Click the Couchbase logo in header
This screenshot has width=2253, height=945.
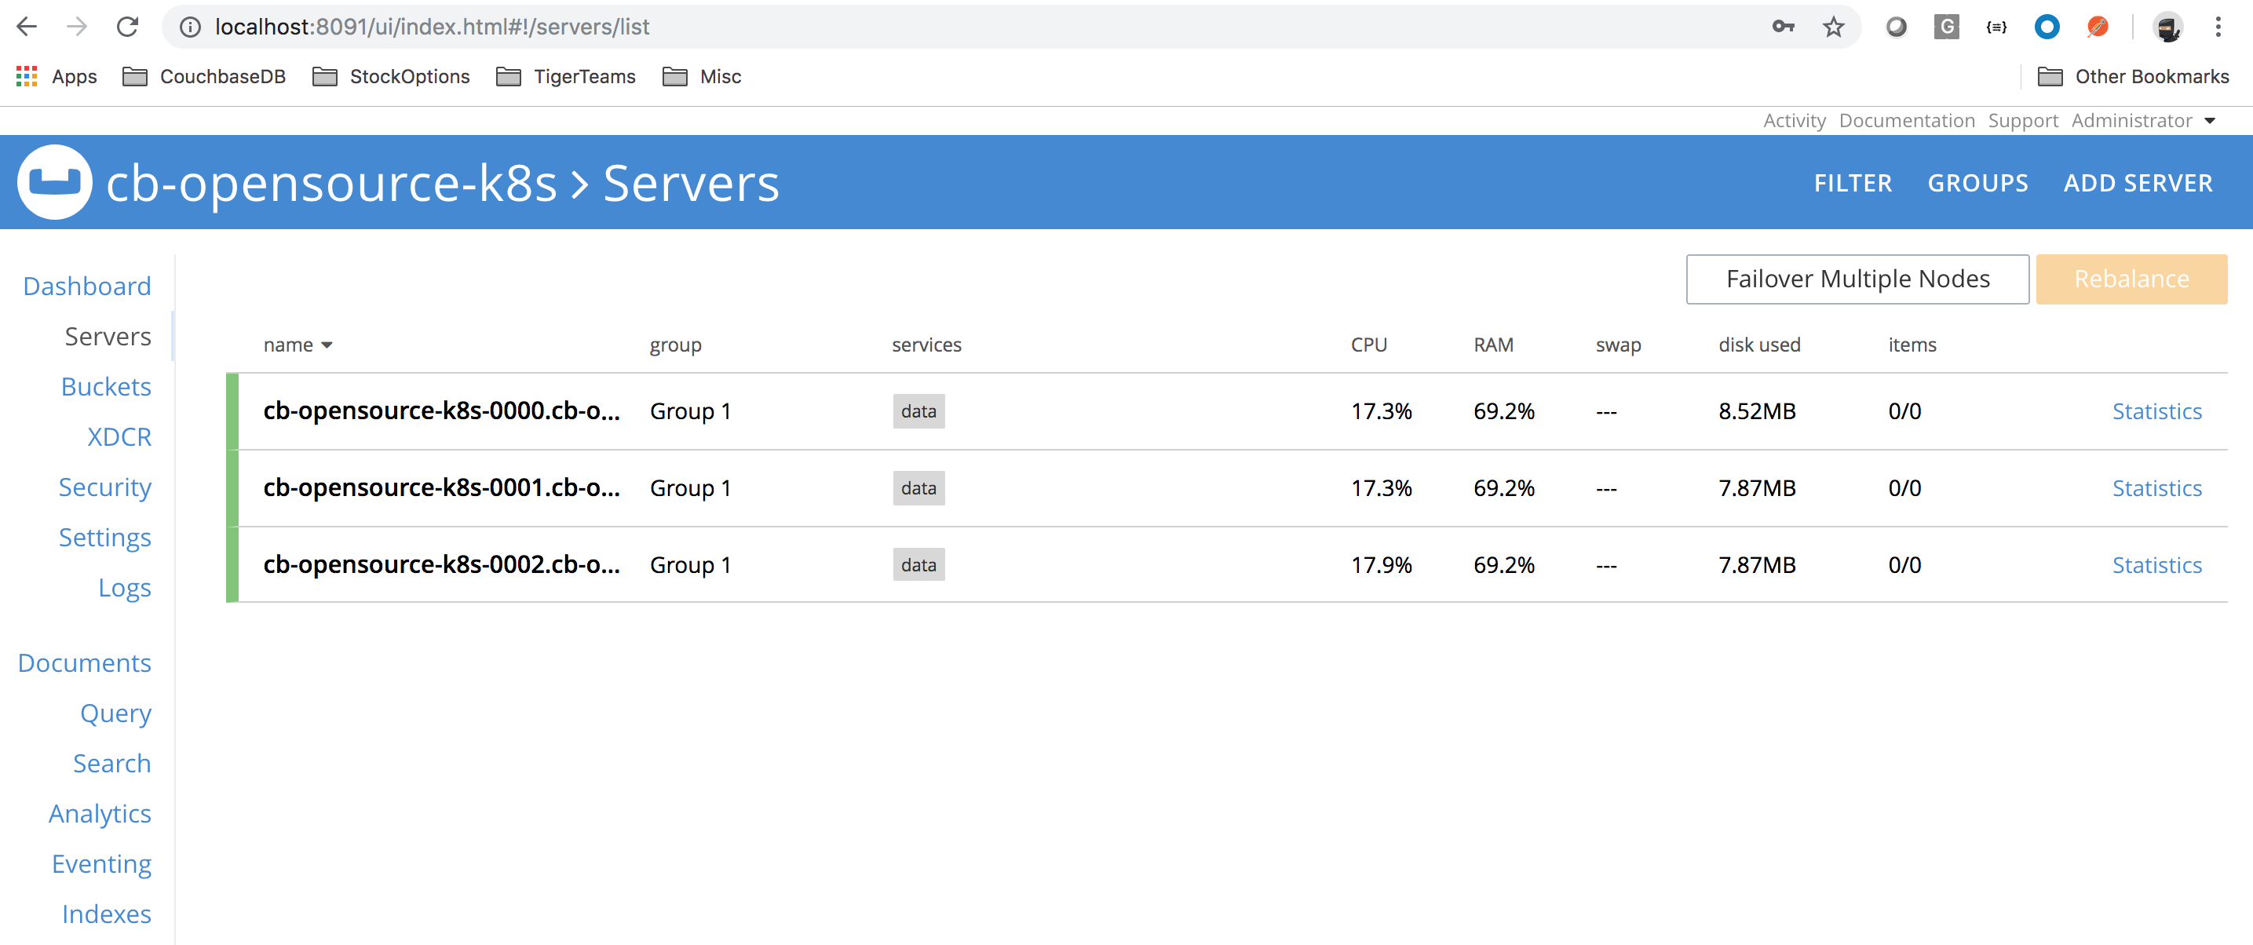coord(54,182)
